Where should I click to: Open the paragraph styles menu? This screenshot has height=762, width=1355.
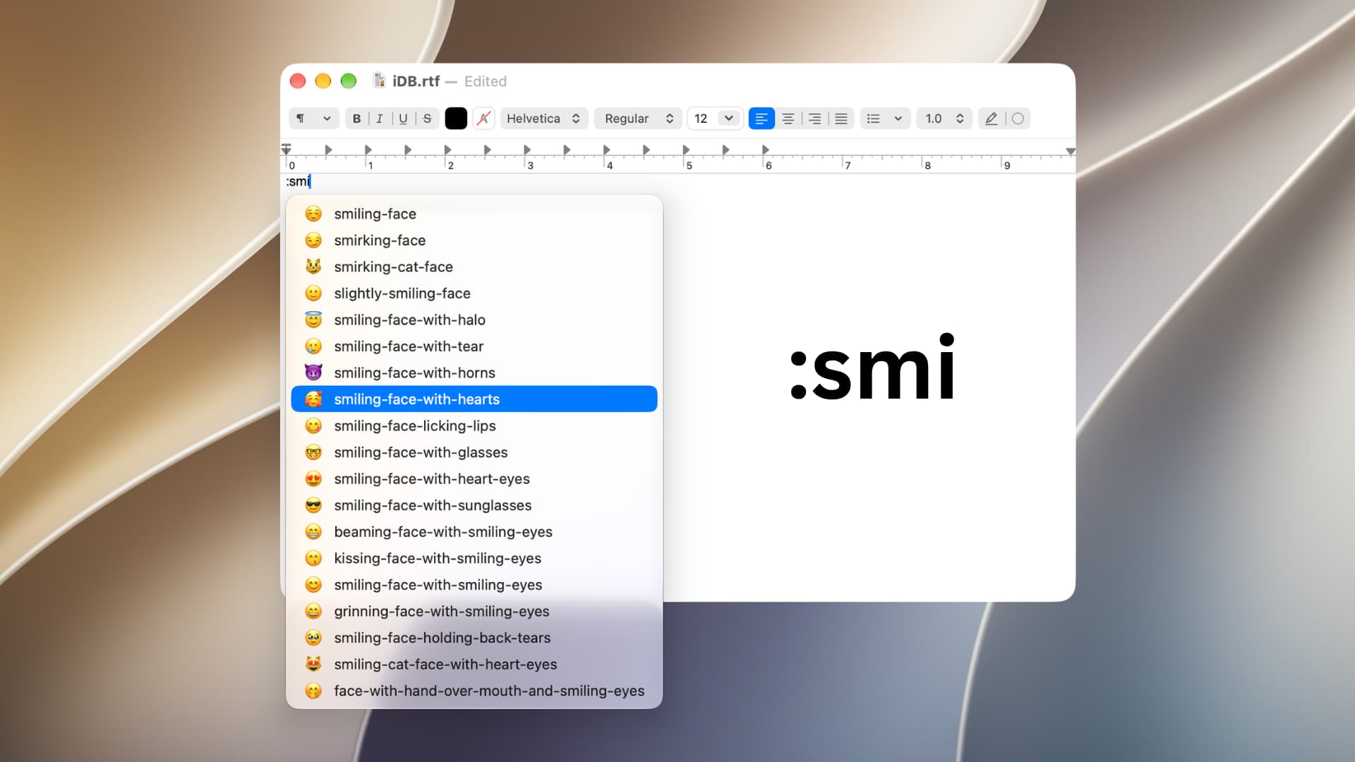point(313,119)
